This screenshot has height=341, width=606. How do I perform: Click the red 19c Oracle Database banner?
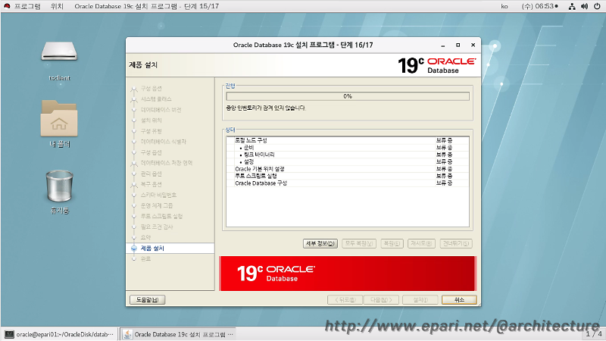(x=348, y=274)
